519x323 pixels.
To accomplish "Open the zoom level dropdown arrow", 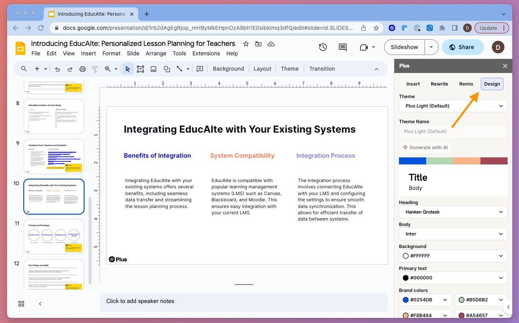I will [x=116, y=69].
